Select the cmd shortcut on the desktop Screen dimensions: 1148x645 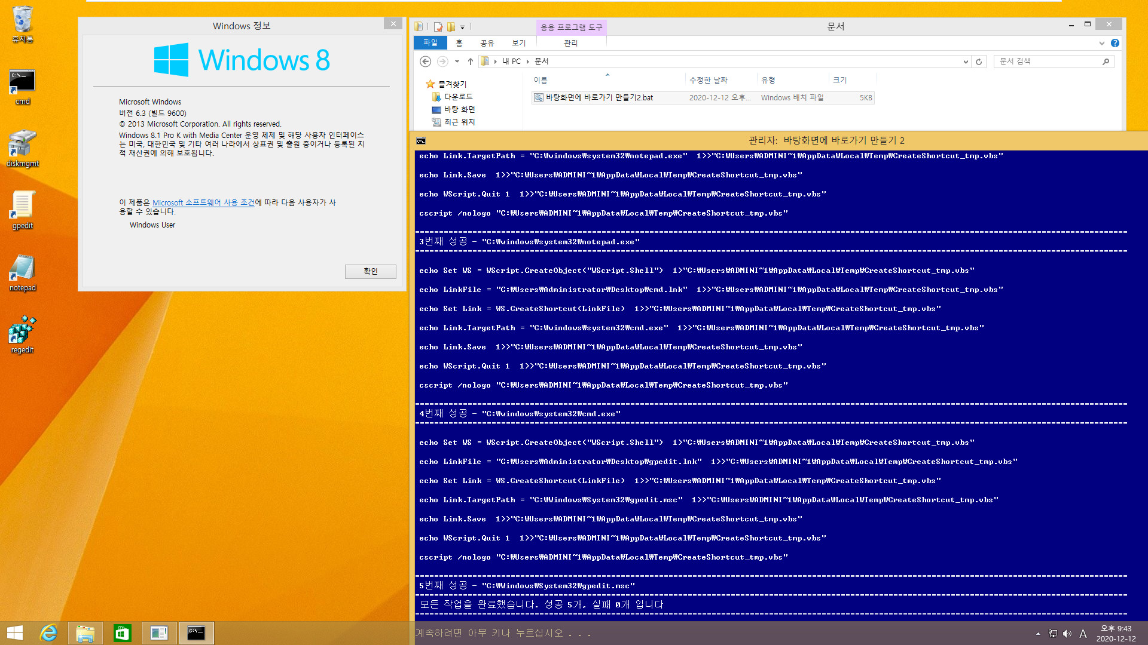[22, 87]
